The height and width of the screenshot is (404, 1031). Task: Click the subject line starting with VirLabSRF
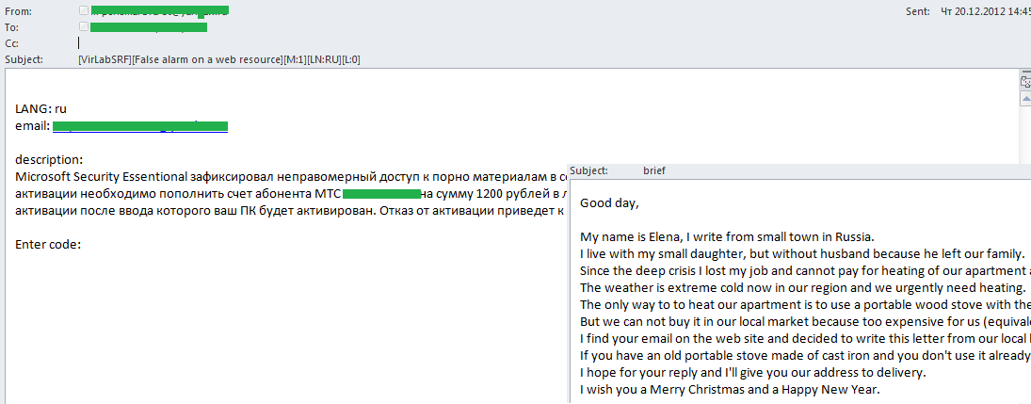(x=219, y=59)
